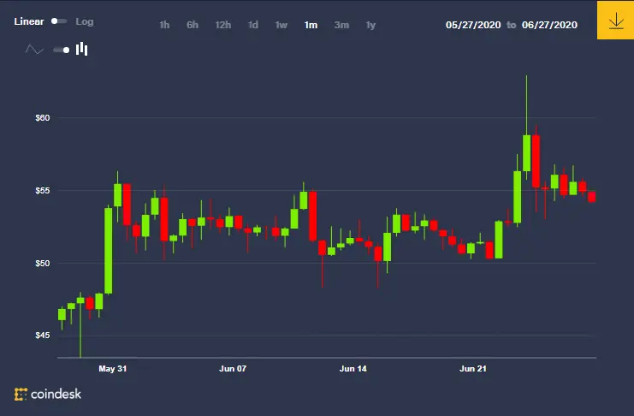Switch to the 3m time range
Screen dimensions: 634x416
coord(341,25)
